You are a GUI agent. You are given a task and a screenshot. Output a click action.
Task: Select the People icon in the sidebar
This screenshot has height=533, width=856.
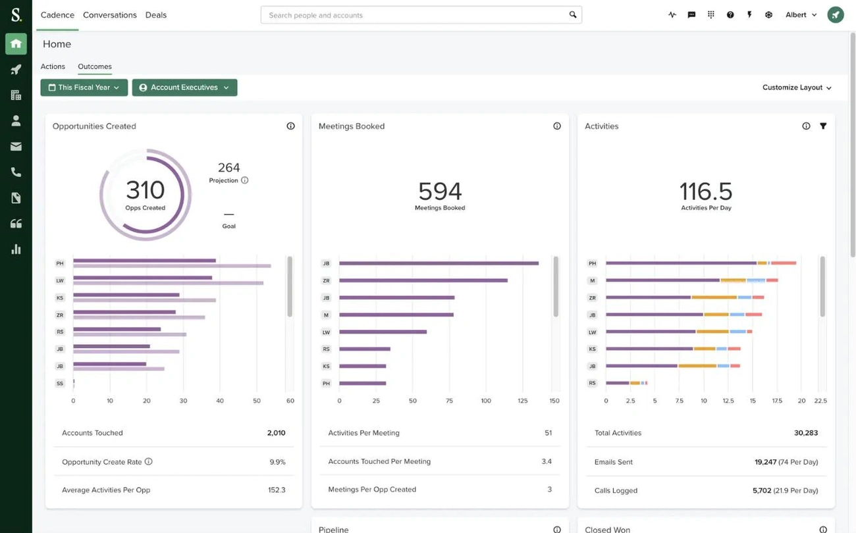16,120
